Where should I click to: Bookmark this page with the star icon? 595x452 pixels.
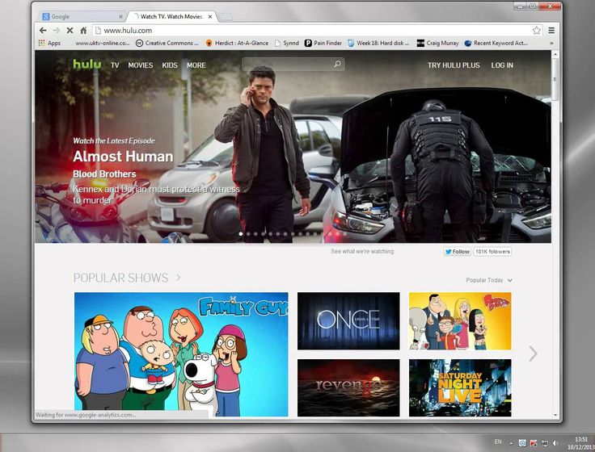pos(536,31)
